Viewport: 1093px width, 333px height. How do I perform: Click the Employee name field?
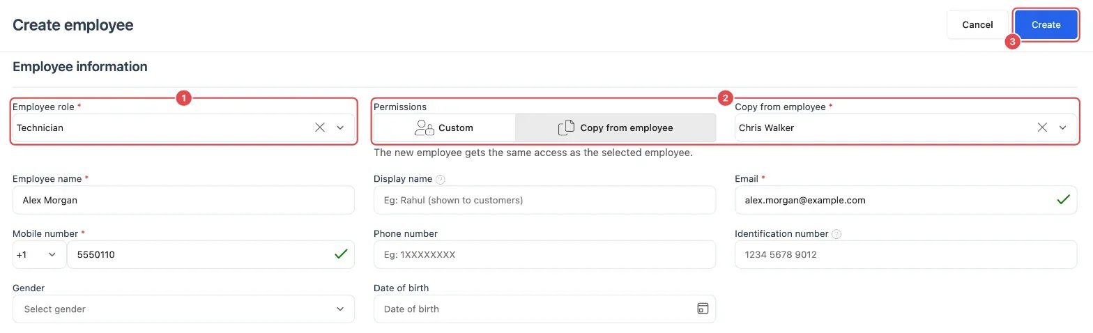183,200
